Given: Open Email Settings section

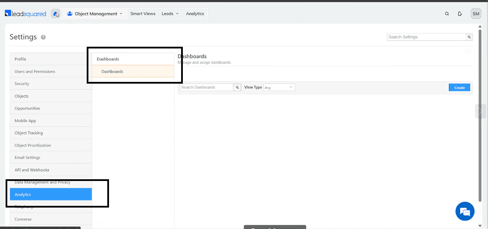Looking at the screenshot, I should tap(51, 157).
